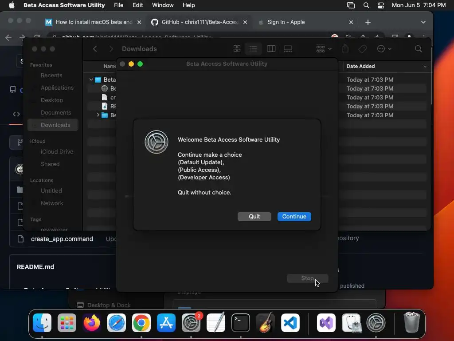Open a new browser tab
The width and height of the screenshot is (454, 341).
coord(368,22)
